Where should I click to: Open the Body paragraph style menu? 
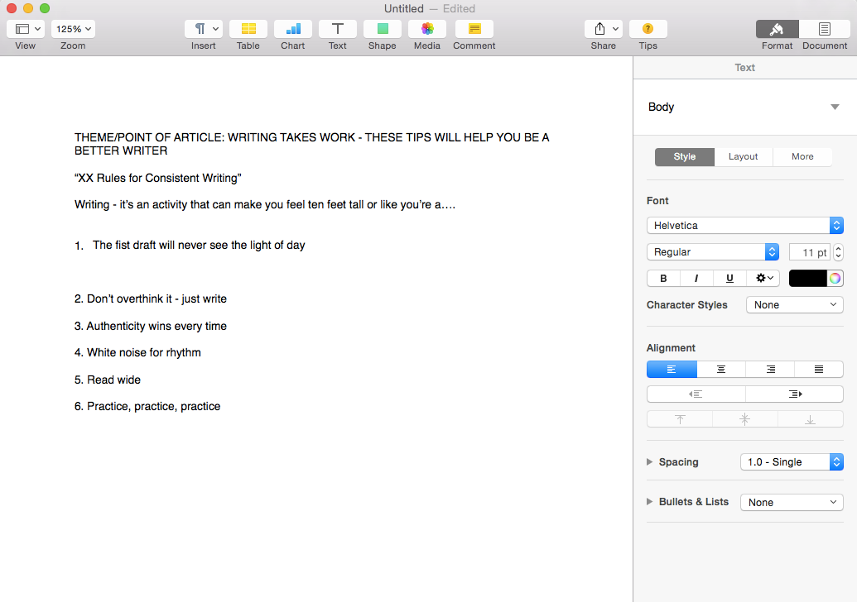pos(744,107)
